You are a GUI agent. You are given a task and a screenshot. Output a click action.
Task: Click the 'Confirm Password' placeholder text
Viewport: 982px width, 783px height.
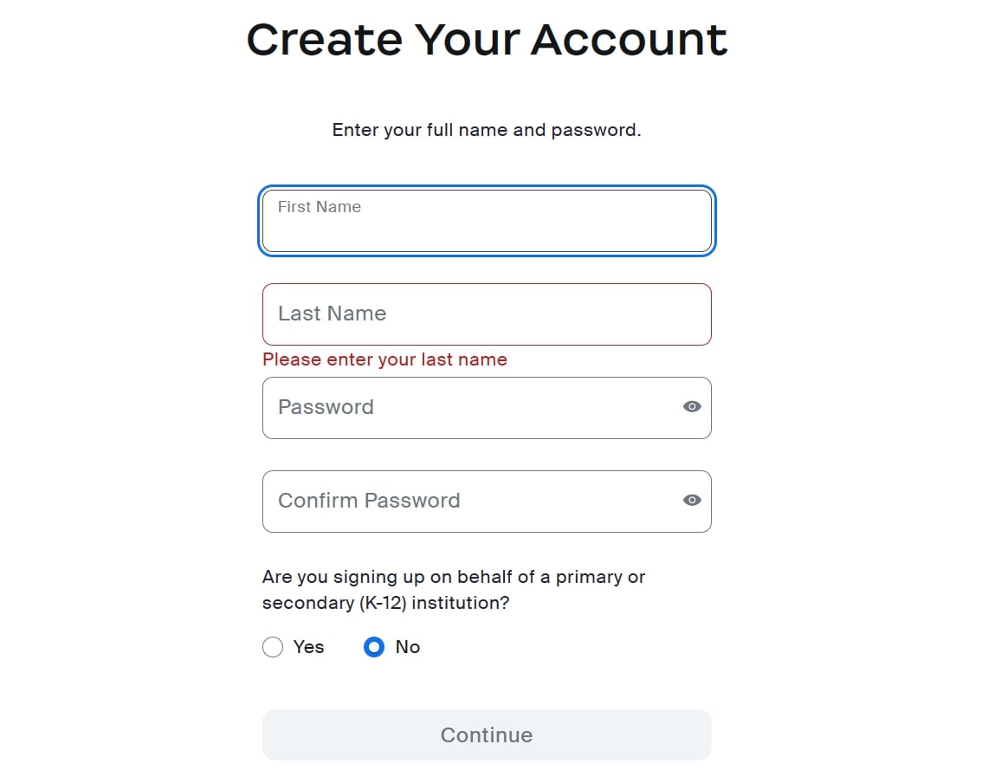(x=369, y=501)
